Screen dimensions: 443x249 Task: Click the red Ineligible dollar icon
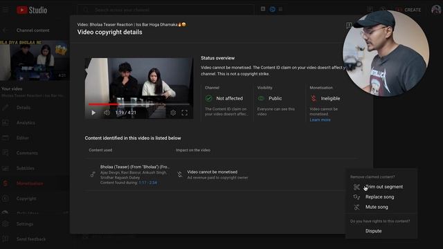tap(314, 98)
